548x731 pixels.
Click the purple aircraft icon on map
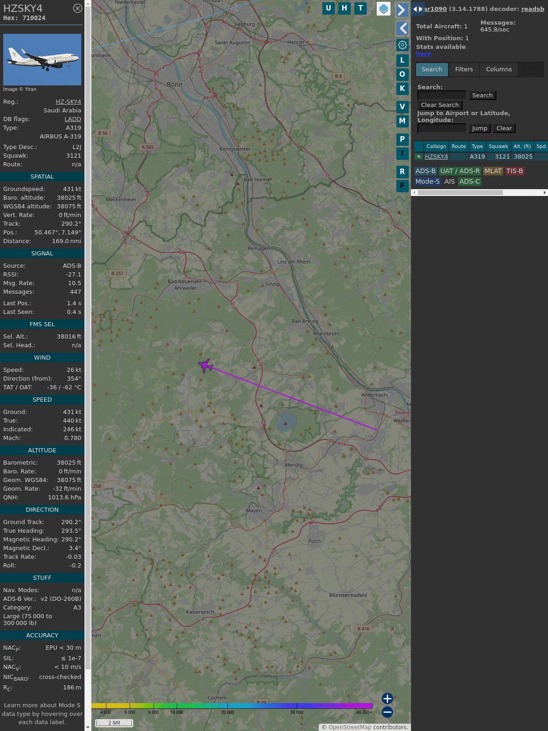coord(205,365)
